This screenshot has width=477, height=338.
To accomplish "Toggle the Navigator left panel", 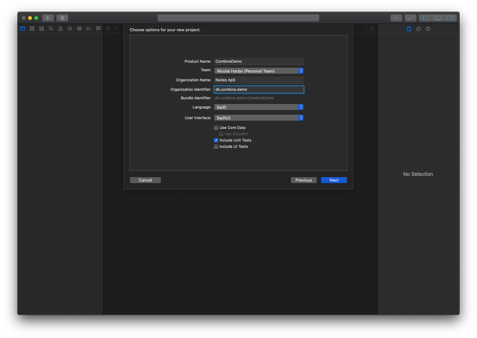I will point(426,18).
